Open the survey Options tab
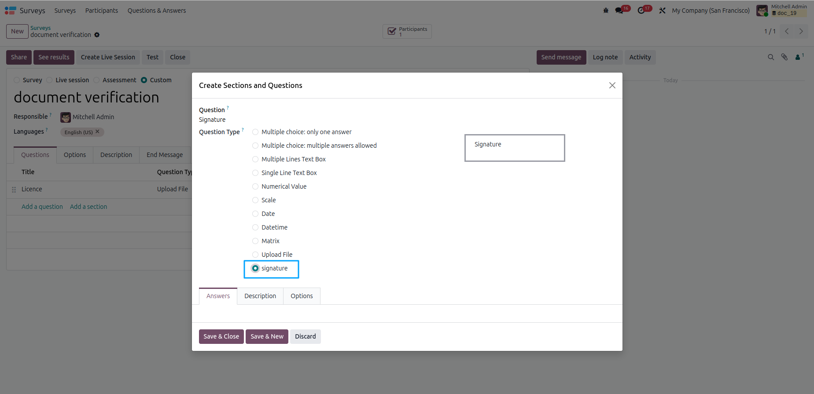Screen dimensions: 814x394 tap(75, 155)
